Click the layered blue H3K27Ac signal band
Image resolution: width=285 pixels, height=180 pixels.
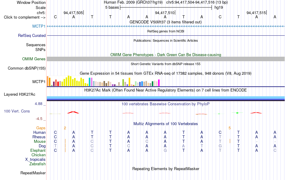pos(166,98)
